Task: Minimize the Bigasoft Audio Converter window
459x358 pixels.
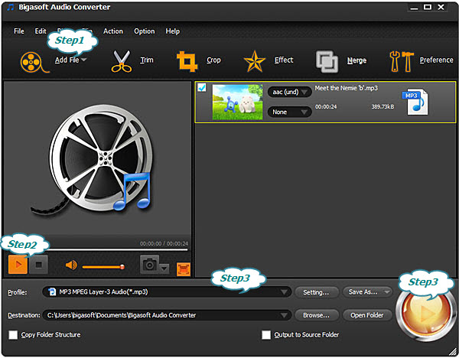Action: 414,8
